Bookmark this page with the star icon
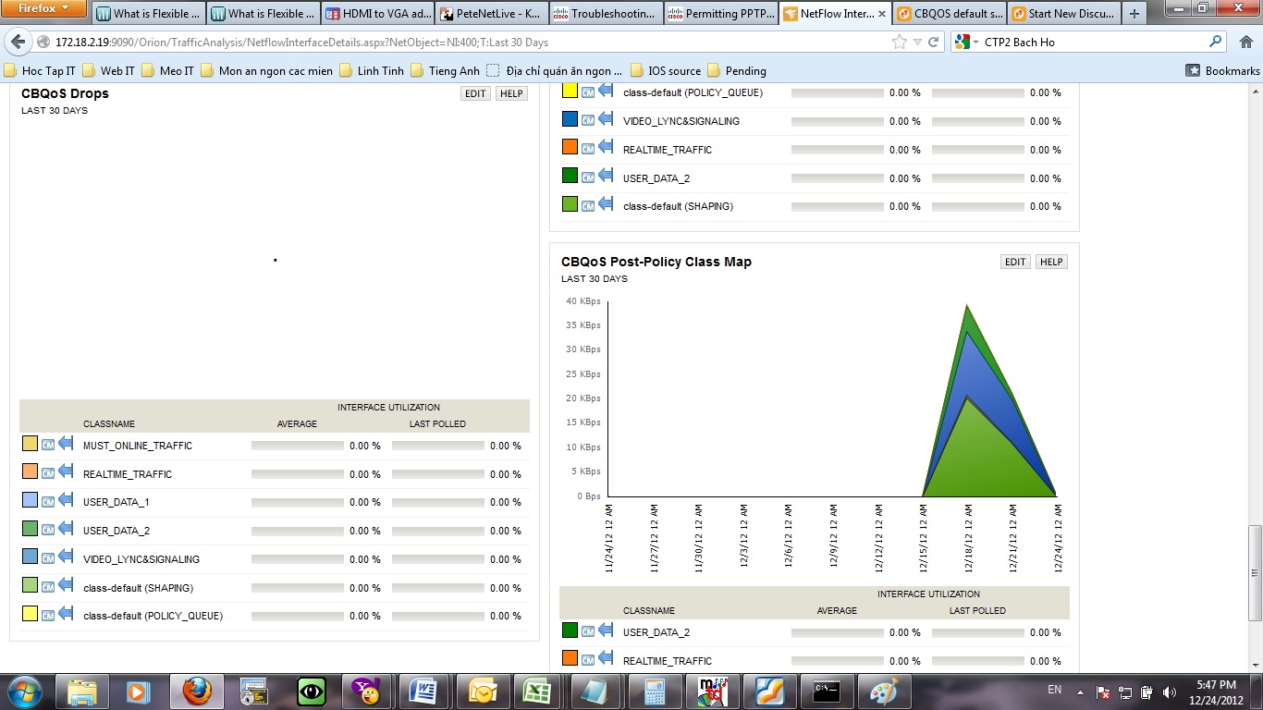Image resolution: width=1263 pixels, height=710 pixels. [x=899, y=42]
